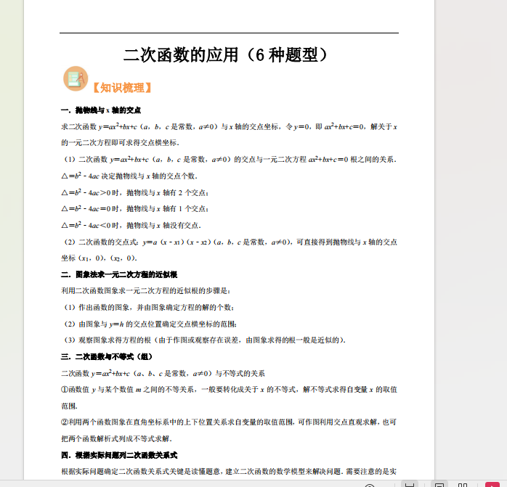Click line 根据实际问题确定二次函数关系式关键
507x487 pixels.
coord(229,472)
